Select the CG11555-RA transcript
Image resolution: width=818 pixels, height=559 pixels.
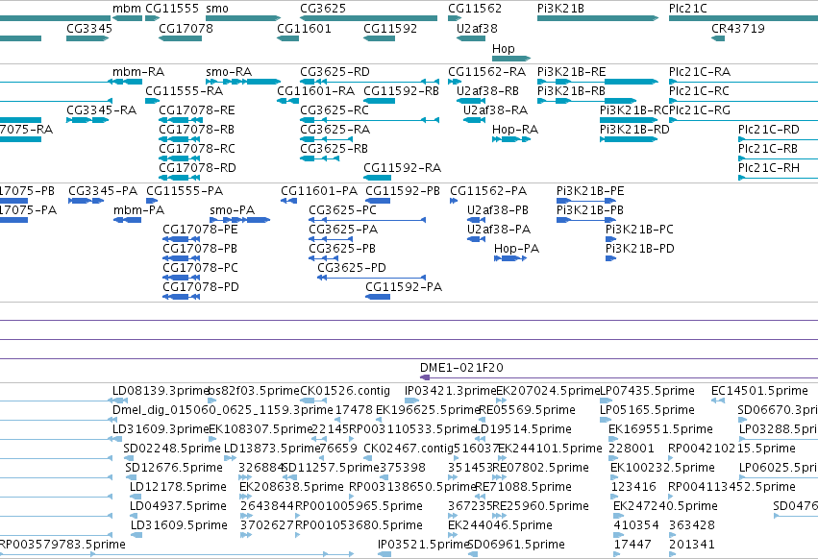[x=152, y=101]
